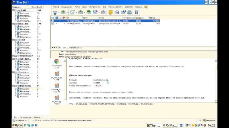This screenshot has height=128, width=229.
Task: Sort messages by the Создано column
Action: 142,18
